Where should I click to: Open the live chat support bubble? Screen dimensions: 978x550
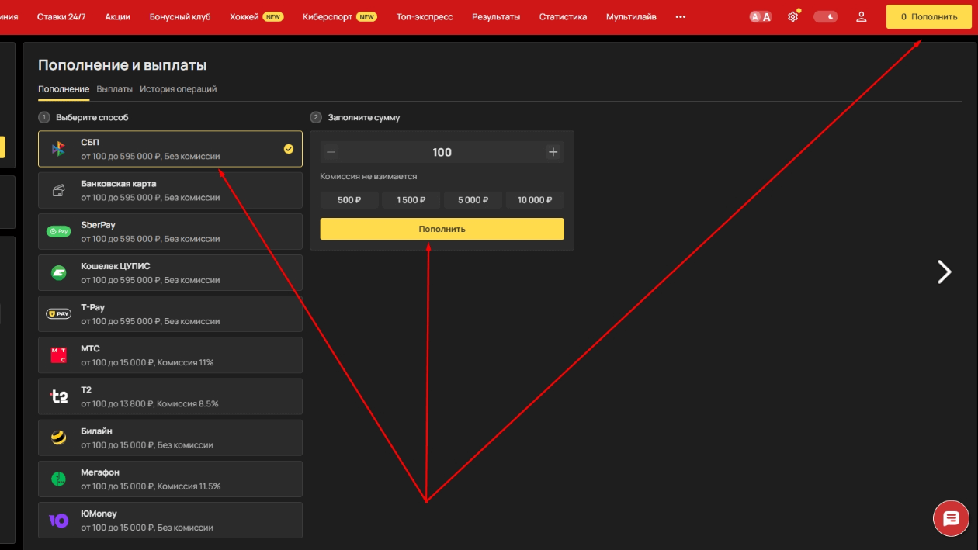951,520
